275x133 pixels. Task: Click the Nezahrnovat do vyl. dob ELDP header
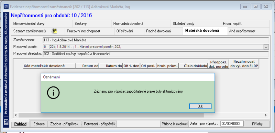click(x=244, y=64)
